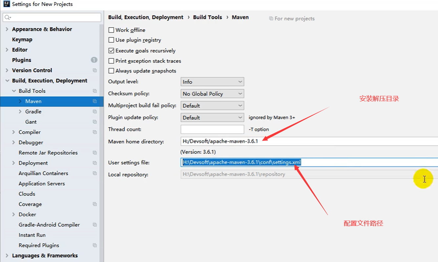Open the Checksum policy dropdown
This screenshot has height=262, width=438.
coord(212,94)
